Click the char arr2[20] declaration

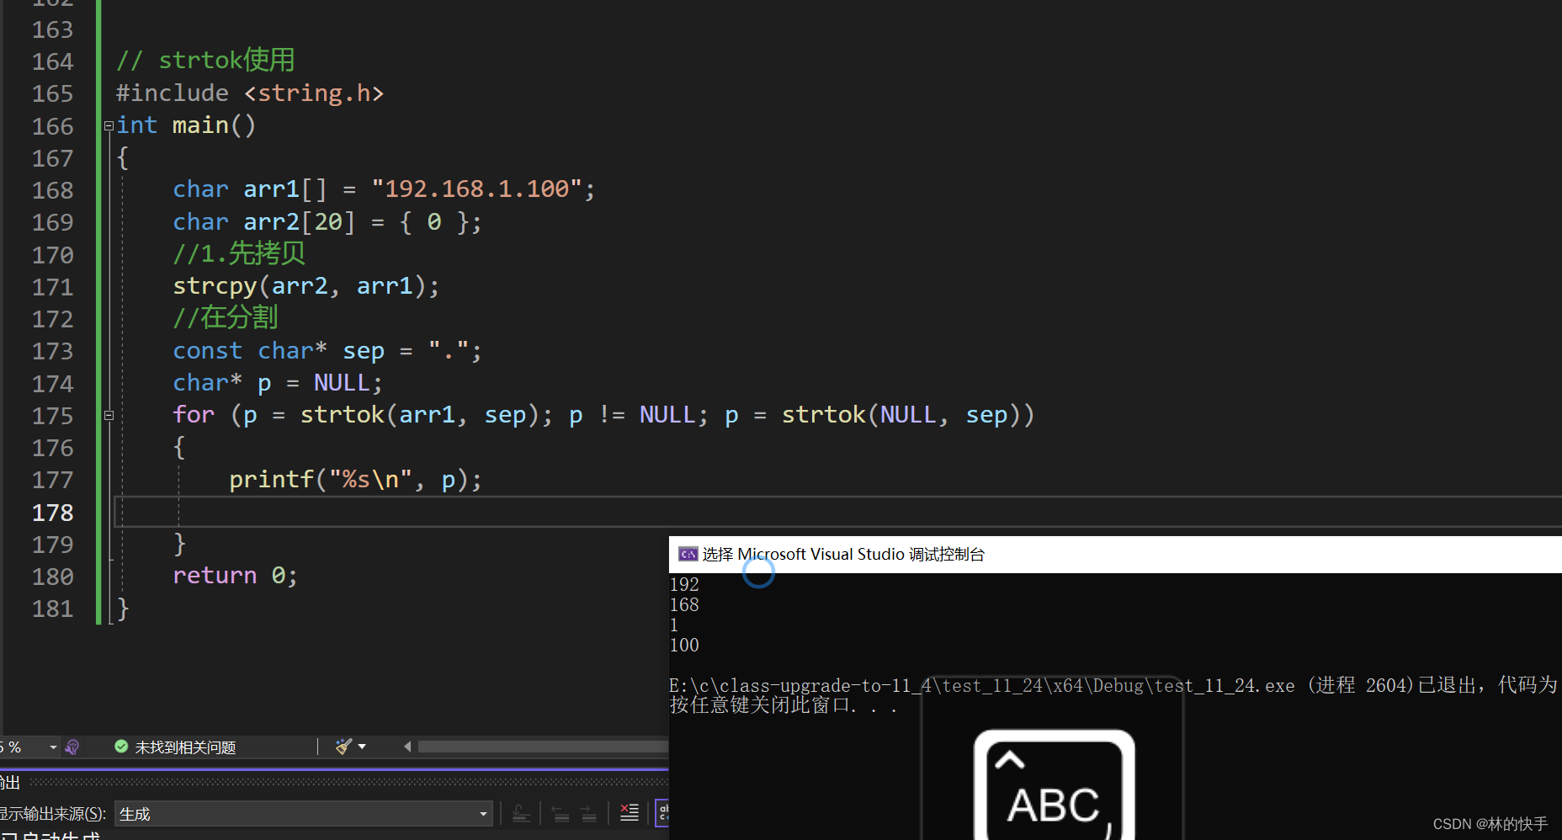327,222
